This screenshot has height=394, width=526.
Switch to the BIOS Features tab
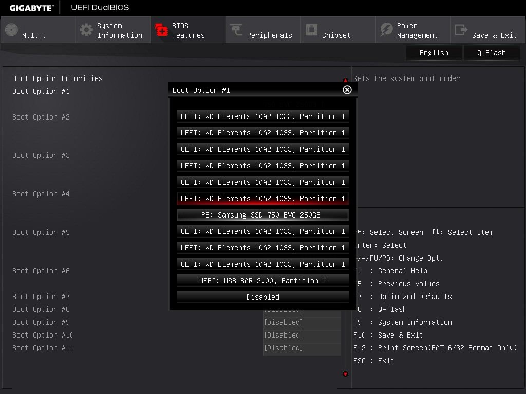point(188,30)
